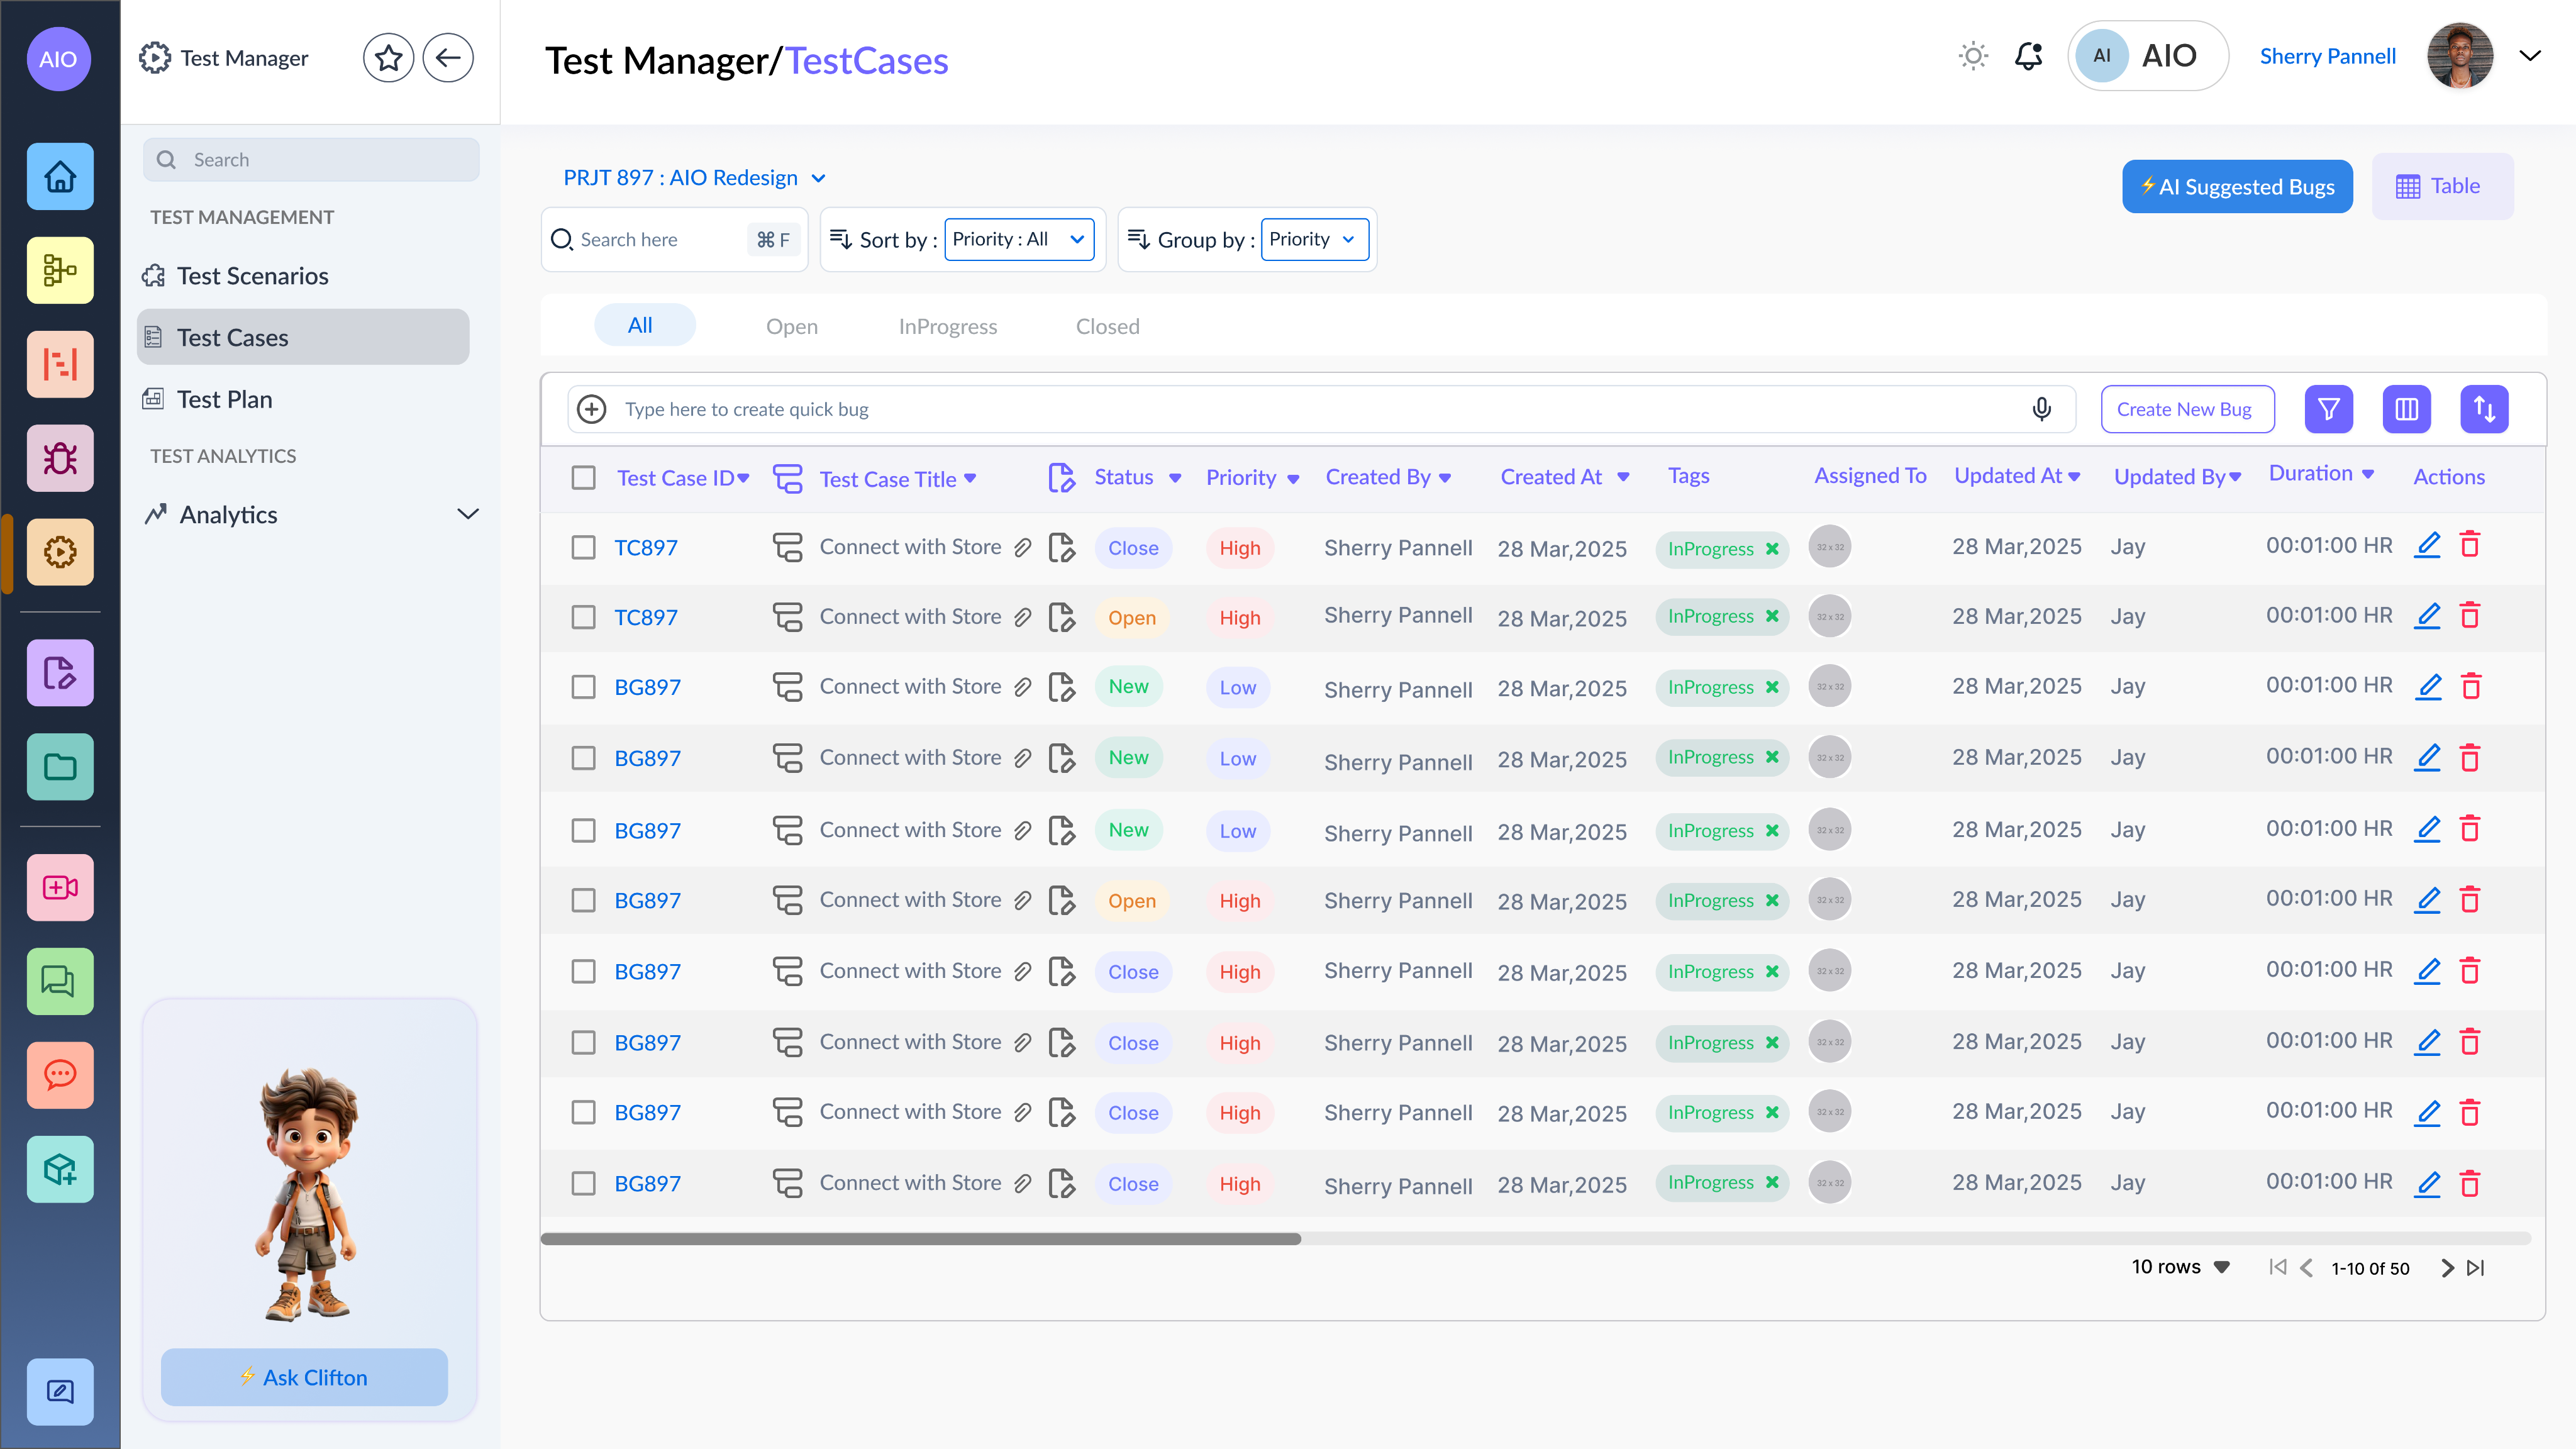Switch to the InProgress tab
Image resolution: width=2576 pixels, height=1449 pixels.
[947, 326]
